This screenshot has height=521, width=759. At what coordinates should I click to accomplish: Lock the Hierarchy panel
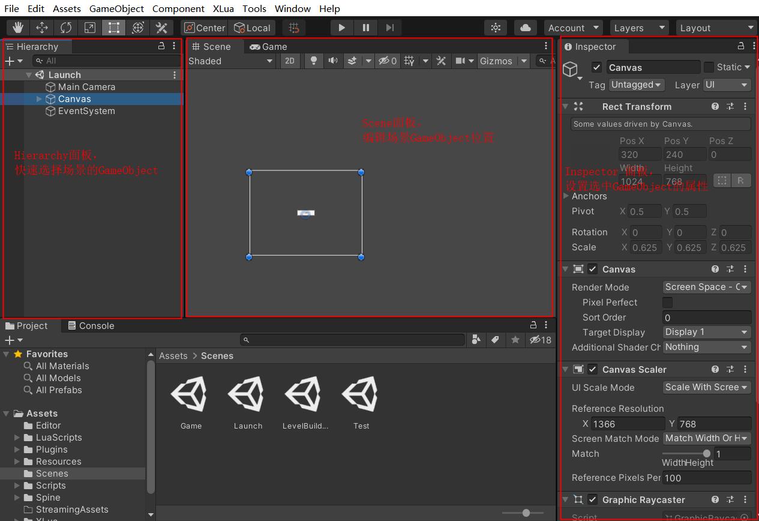click(161, 46)
